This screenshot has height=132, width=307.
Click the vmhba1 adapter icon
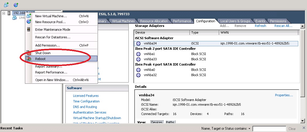coord(138,54)
